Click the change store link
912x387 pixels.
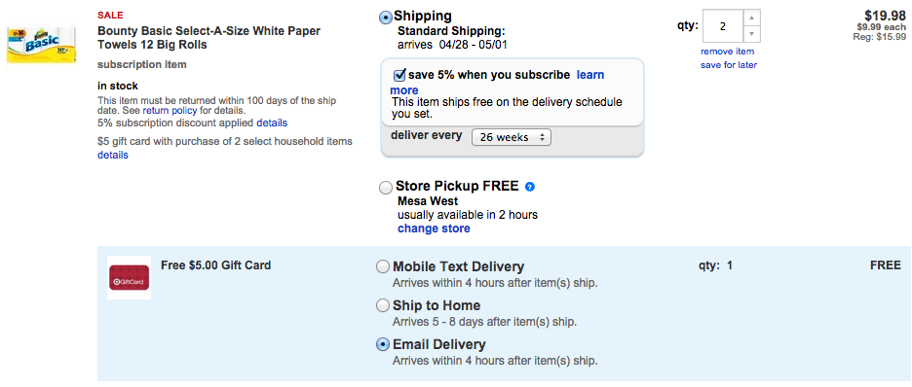pos(434,229)
